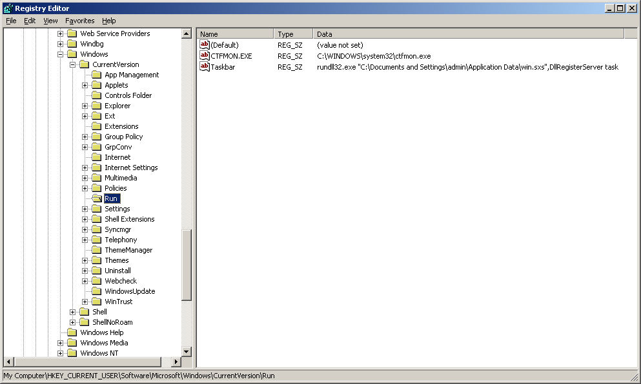The image size is (641, 384).
Task: Click the WindowsUpdate folder icon
Action: [x=97, y=291]
